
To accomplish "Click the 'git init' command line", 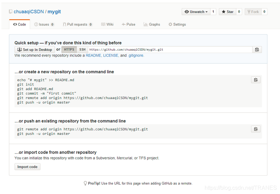I will [x=26, y=84].
